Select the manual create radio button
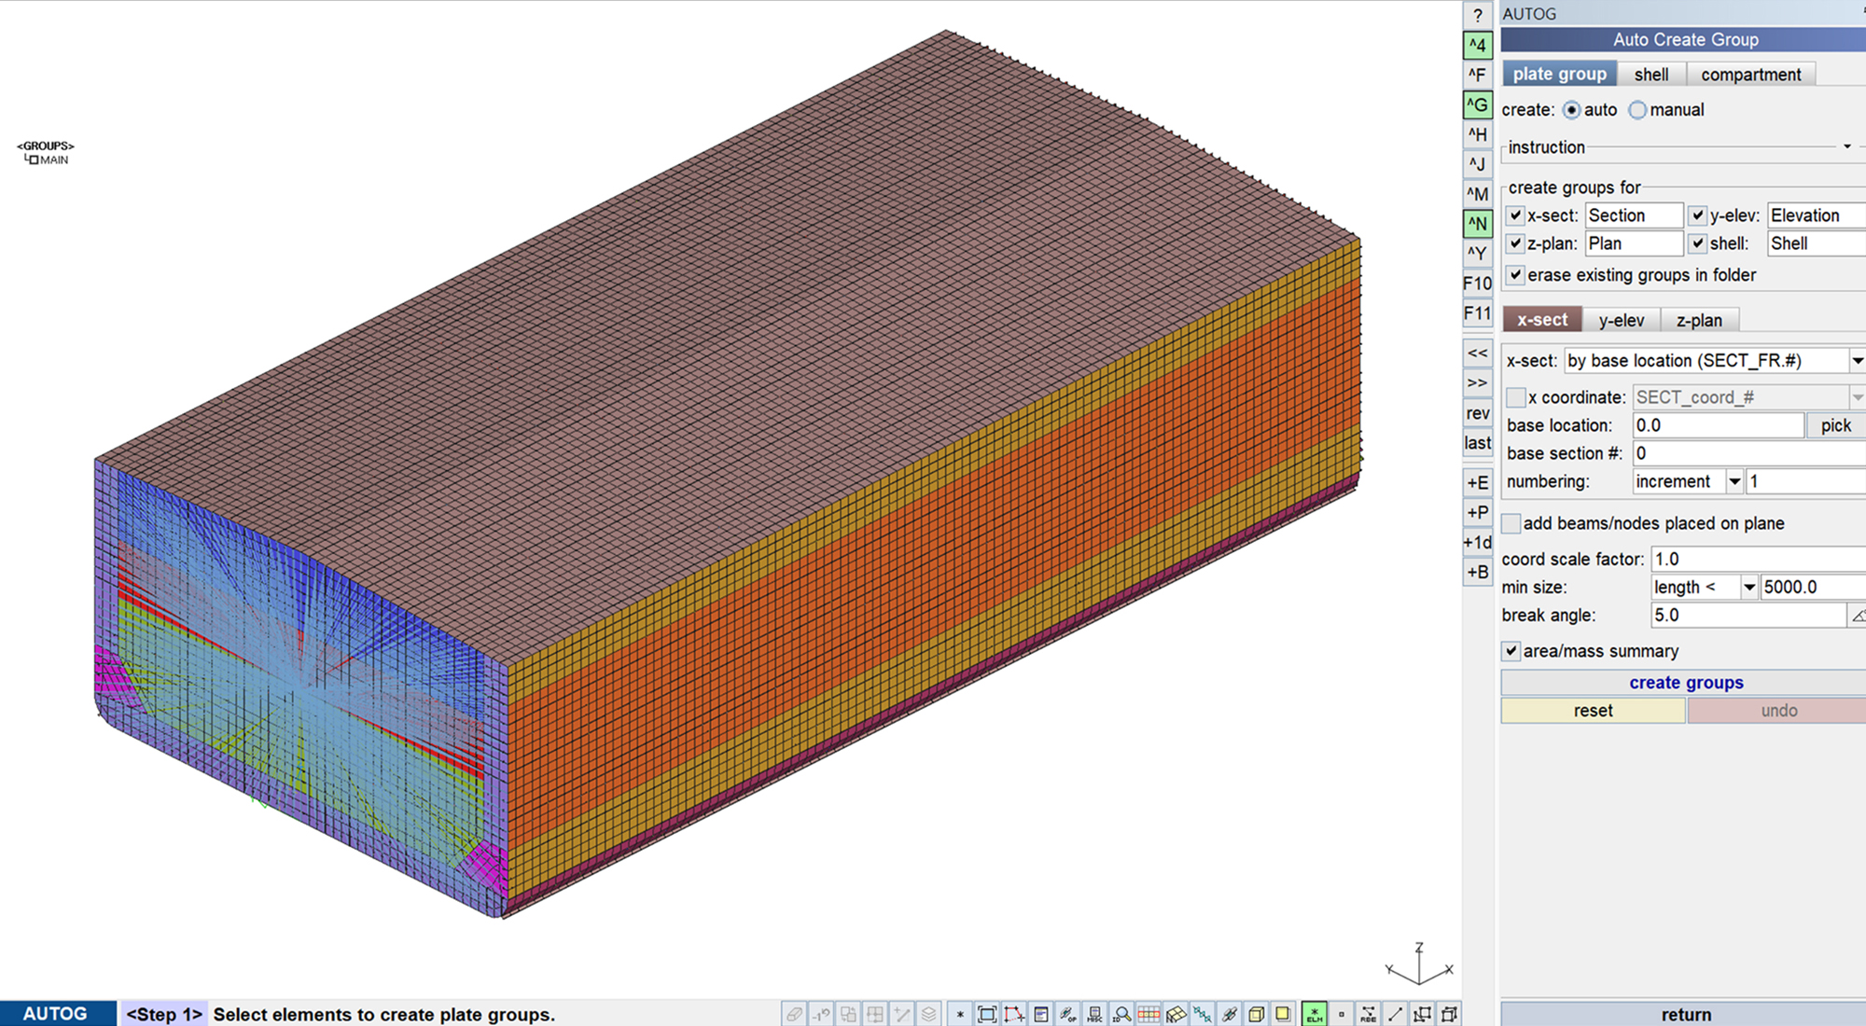1866x1026 pixels. point(1637,110)
